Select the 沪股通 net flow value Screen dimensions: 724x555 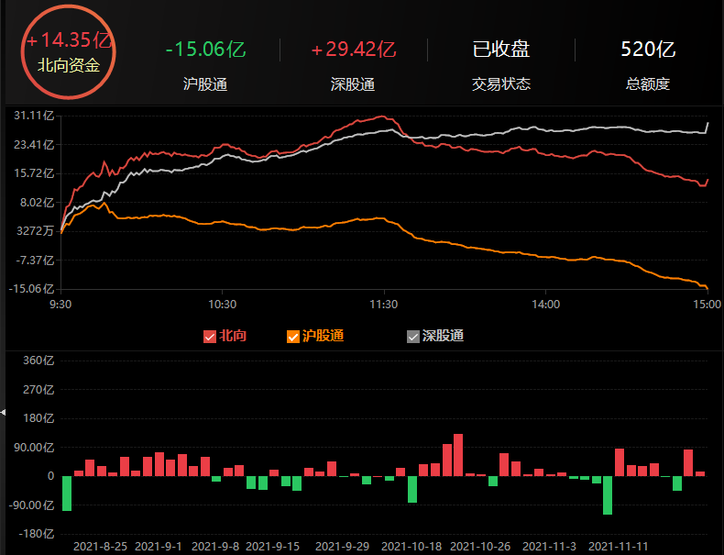[205, 50]
